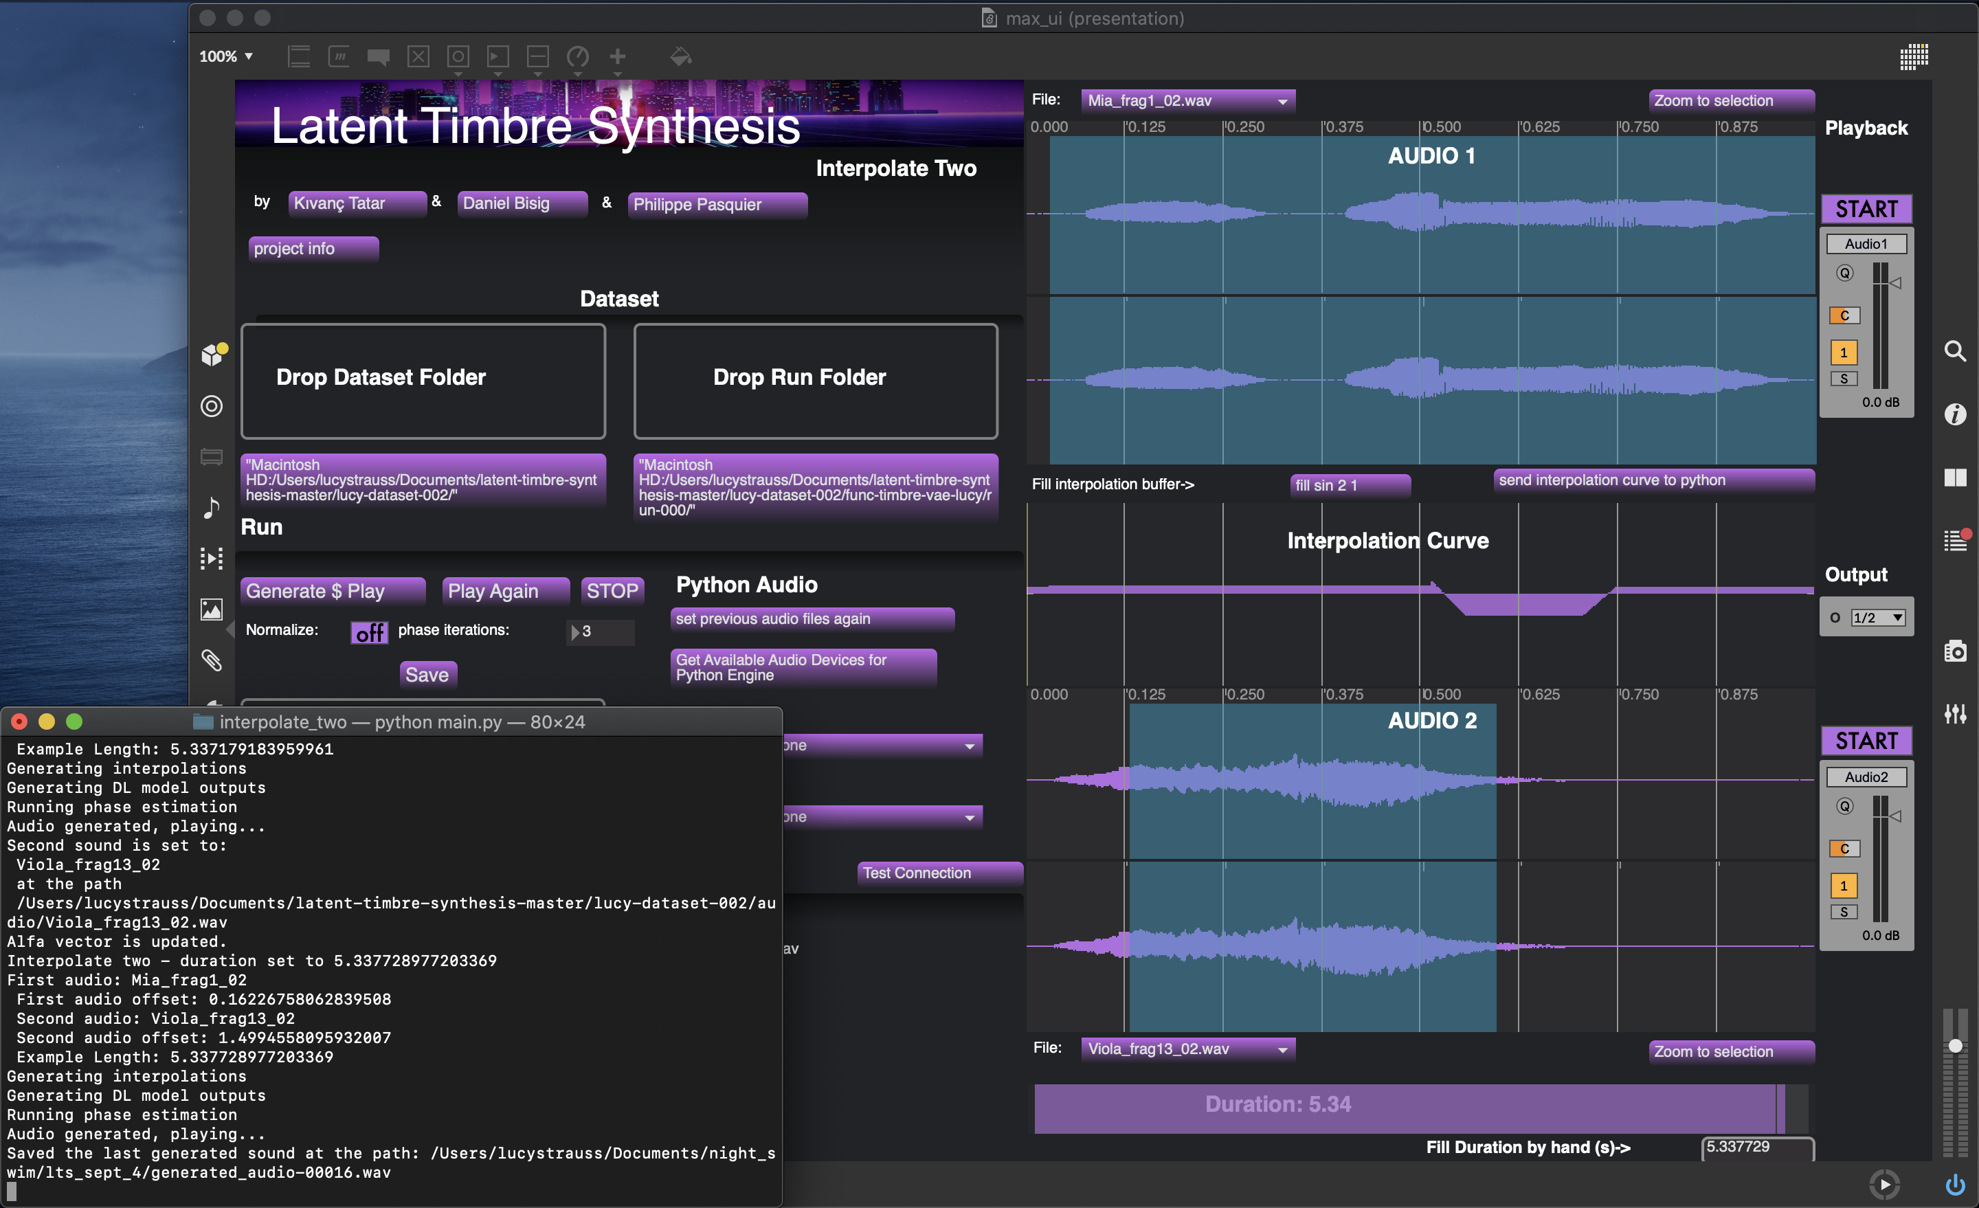Click the Kıvanç Tatar author link
1979x1208 pixels.
356,204
